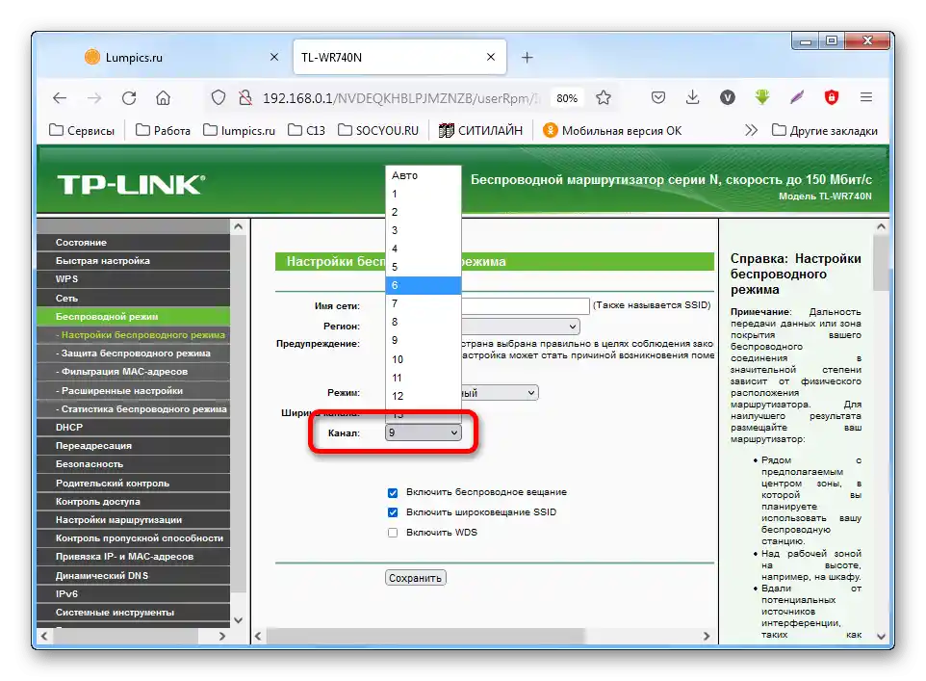The width and height of the screenshot is (926, 681).
Task: Choose channel 3 from the dropdown list
Action: click(423, 230)
